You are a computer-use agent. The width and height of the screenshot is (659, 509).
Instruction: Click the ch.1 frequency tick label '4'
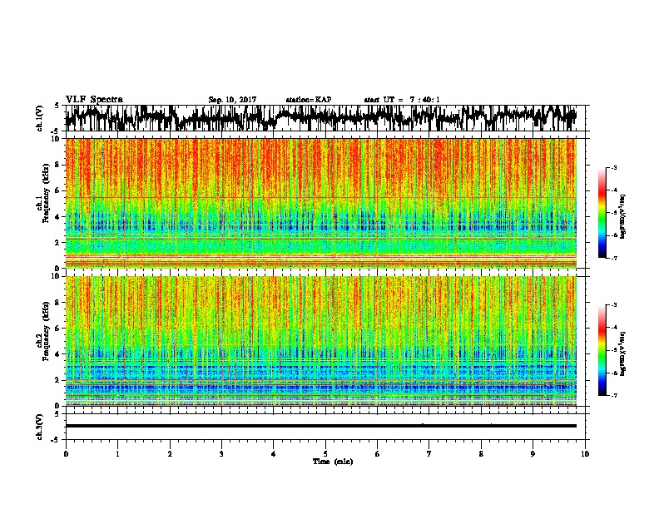(x=57, y=217)
